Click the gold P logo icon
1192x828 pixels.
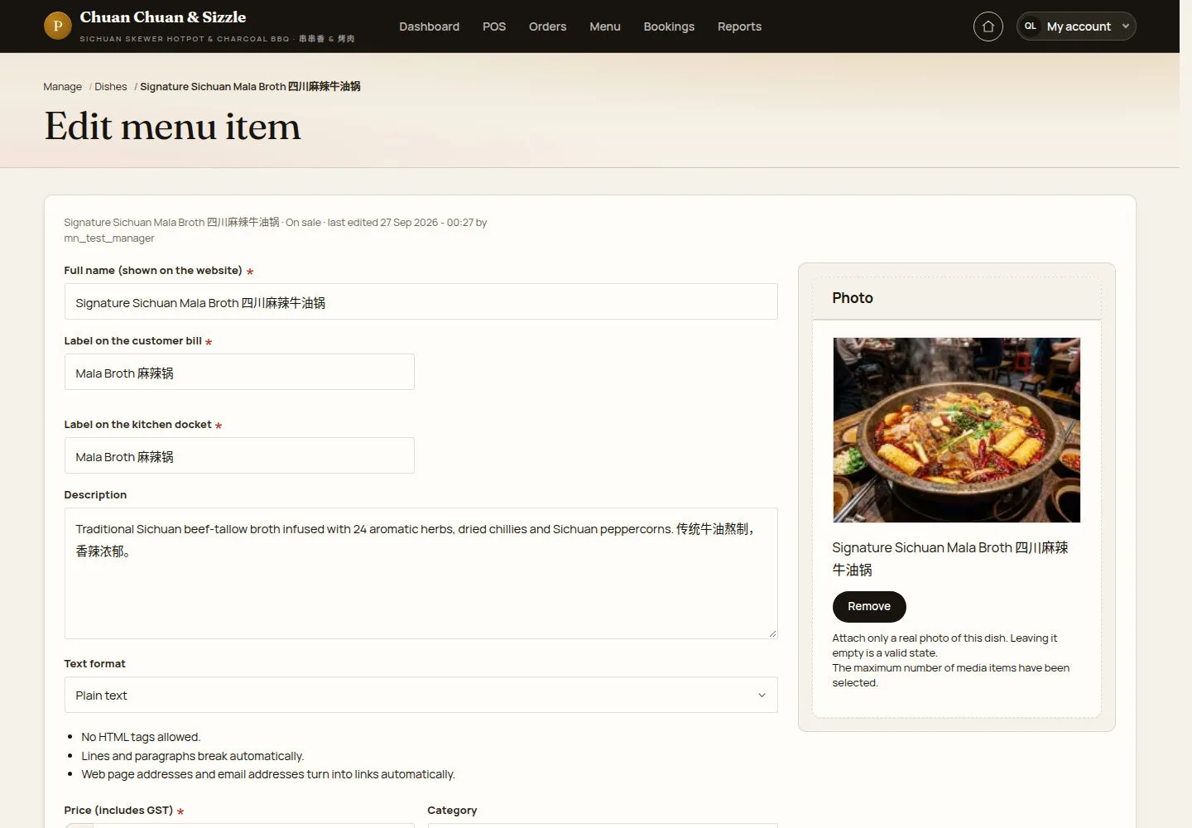[x=57, y=26]
